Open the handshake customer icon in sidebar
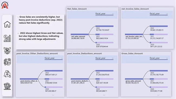Viewport: 176px width, 99px height. click(7, 51)
